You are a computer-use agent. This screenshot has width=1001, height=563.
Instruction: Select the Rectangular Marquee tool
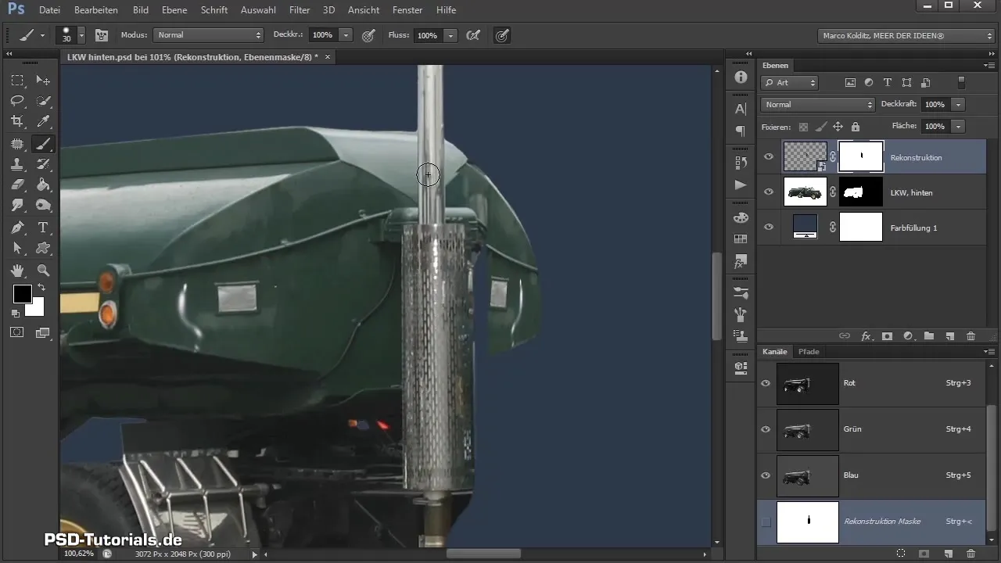pyautogui.click(x=17, y=81)
